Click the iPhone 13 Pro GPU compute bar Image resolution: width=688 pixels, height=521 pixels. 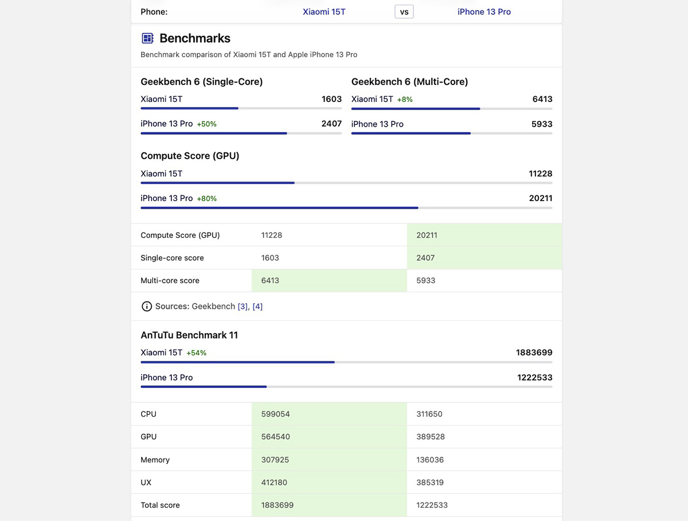click(346, 207)
